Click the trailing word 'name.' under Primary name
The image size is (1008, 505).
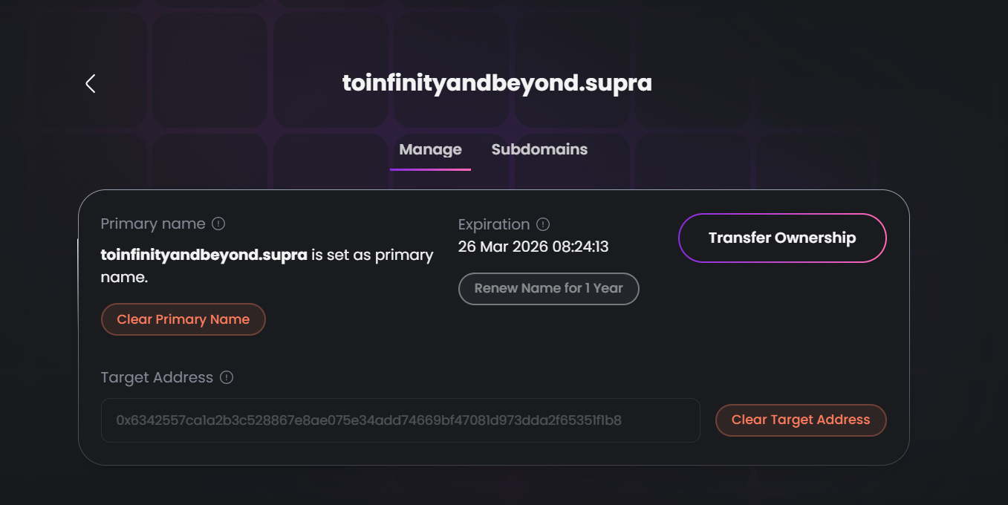[124, 277]
